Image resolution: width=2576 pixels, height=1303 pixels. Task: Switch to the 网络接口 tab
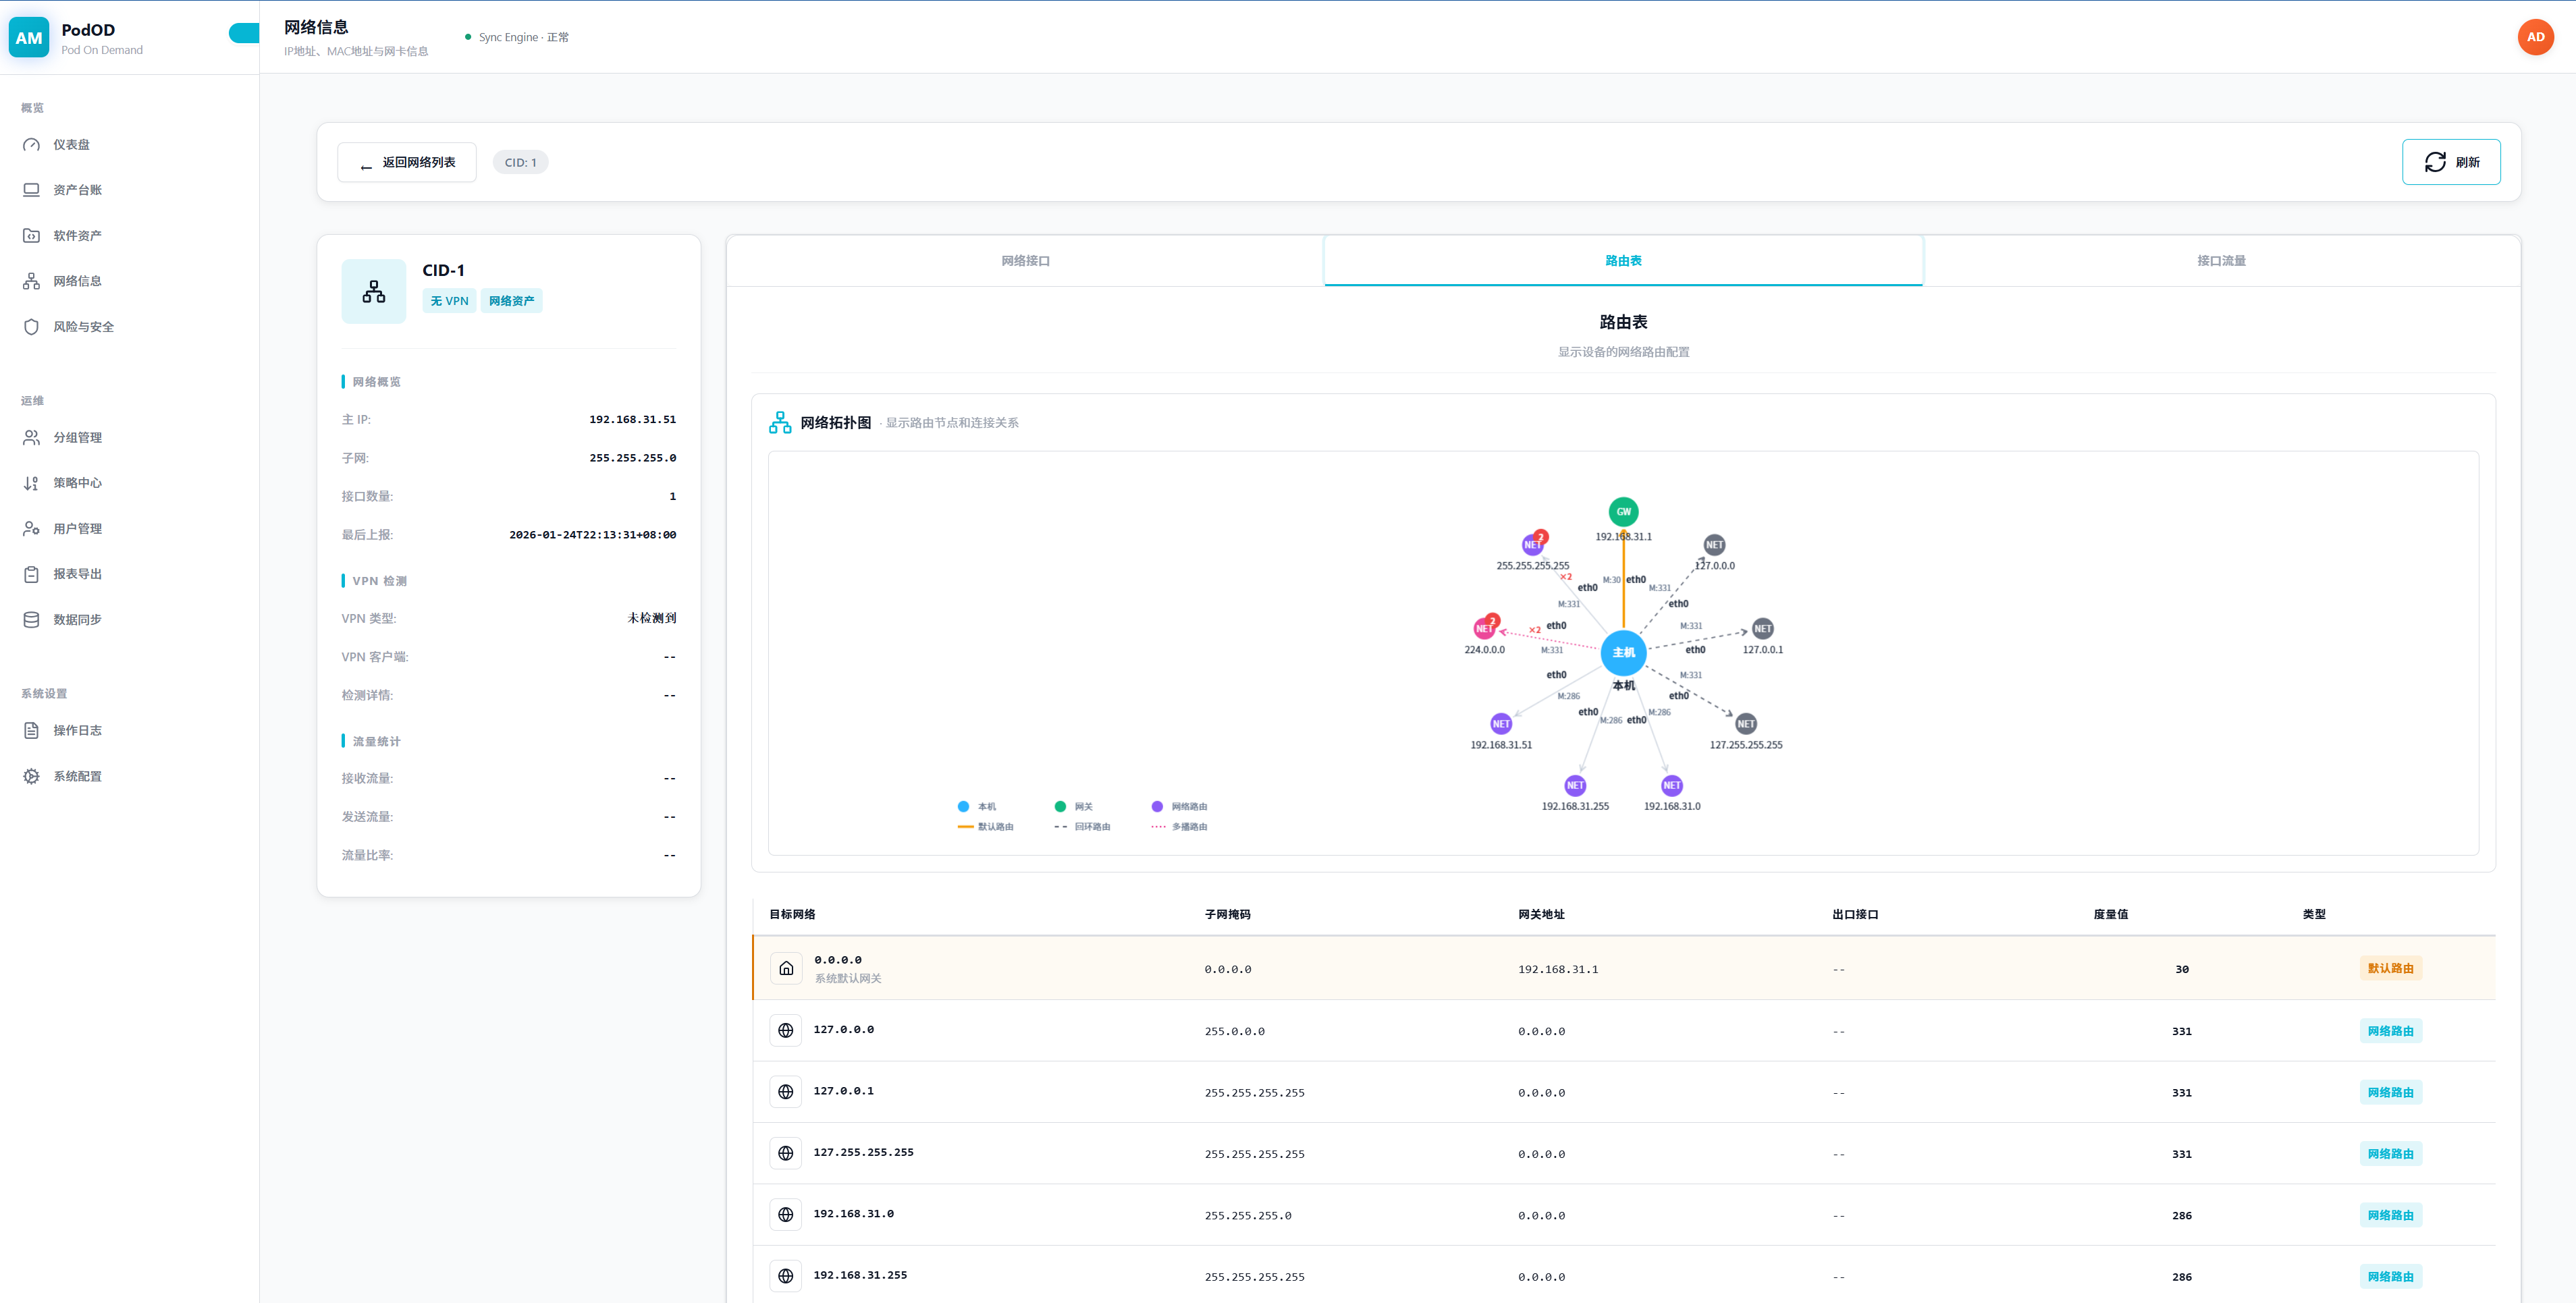pyautogui.click(x=1025, y=260)
